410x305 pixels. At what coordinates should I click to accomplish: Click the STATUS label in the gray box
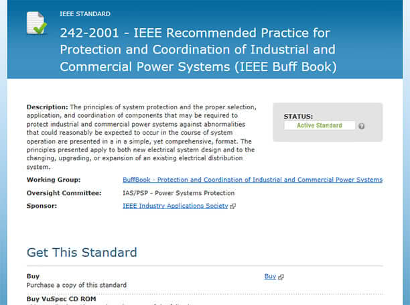click(x=298, y=117)
